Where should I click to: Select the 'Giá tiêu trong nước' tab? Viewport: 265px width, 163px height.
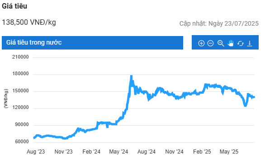[x=92, y=43]
